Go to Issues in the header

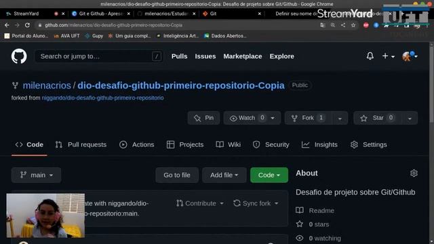click(x=205, y=56)
